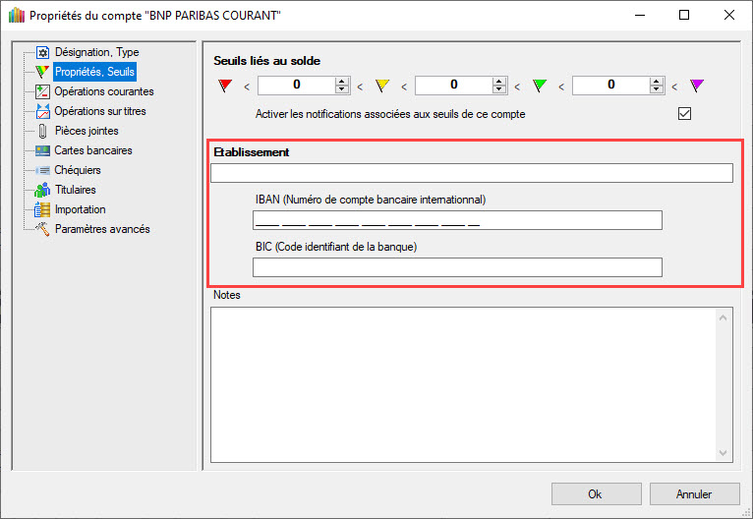Click the IBAN input field
The image size is (753, 519).
coord(457,220)
